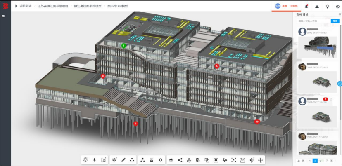Click the small panel icon in left sidebar

(3, 16)
